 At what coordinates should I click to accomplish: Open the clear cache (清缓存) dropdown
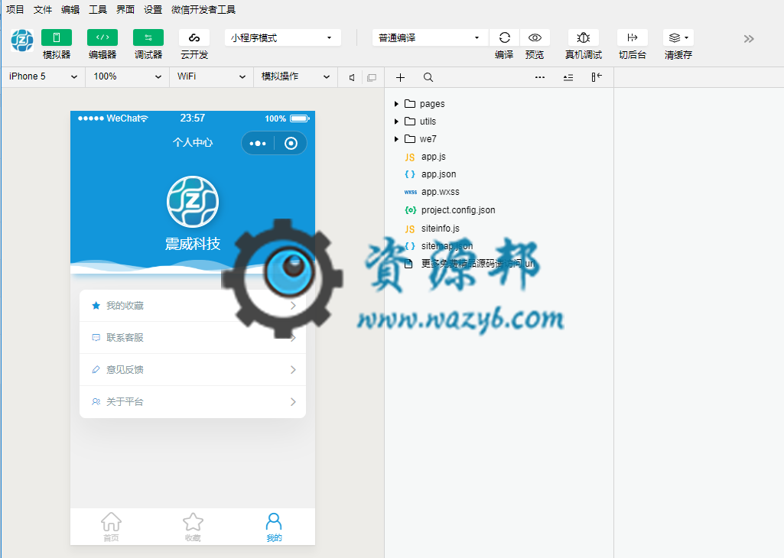[x=678, y=37]
